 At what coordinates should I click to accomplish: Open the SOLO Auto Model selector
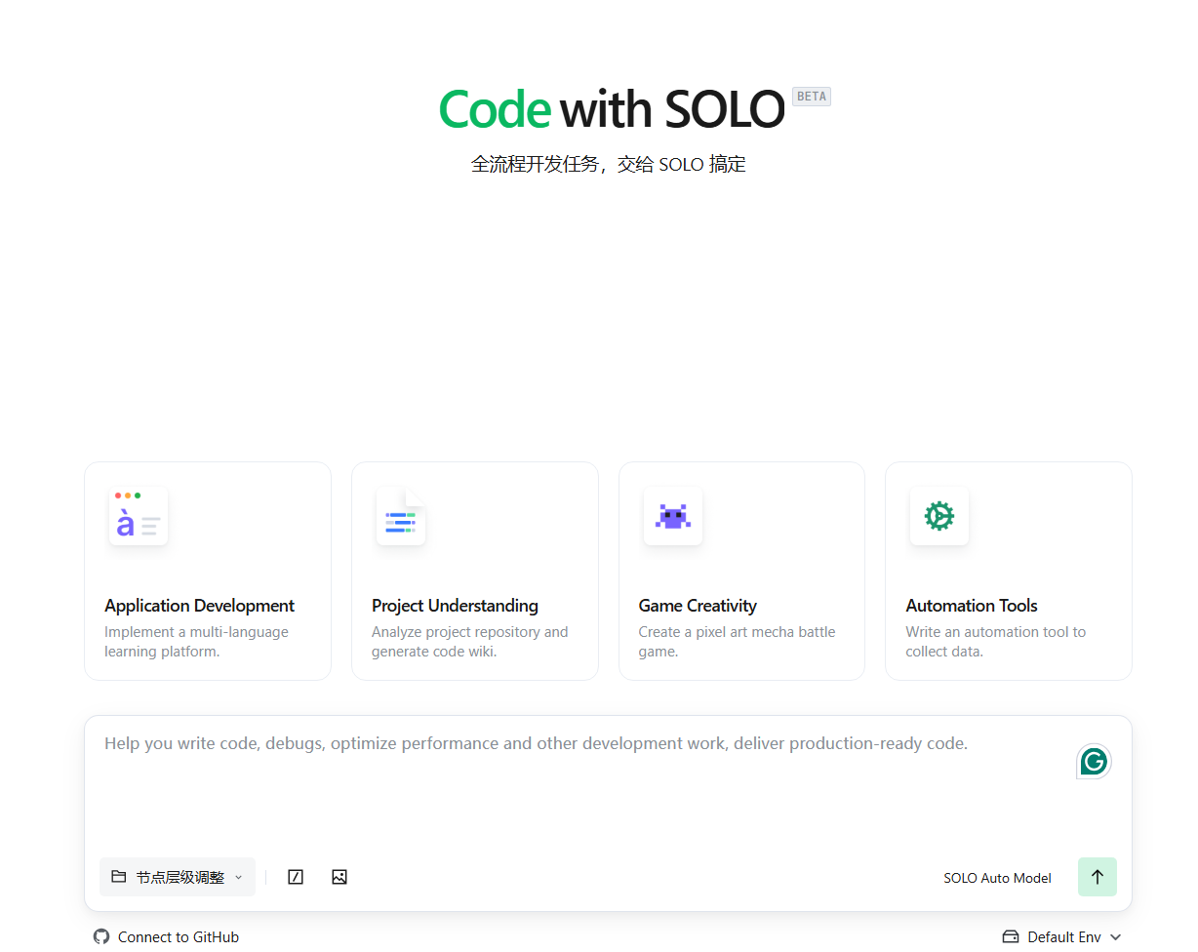[997, 878]
